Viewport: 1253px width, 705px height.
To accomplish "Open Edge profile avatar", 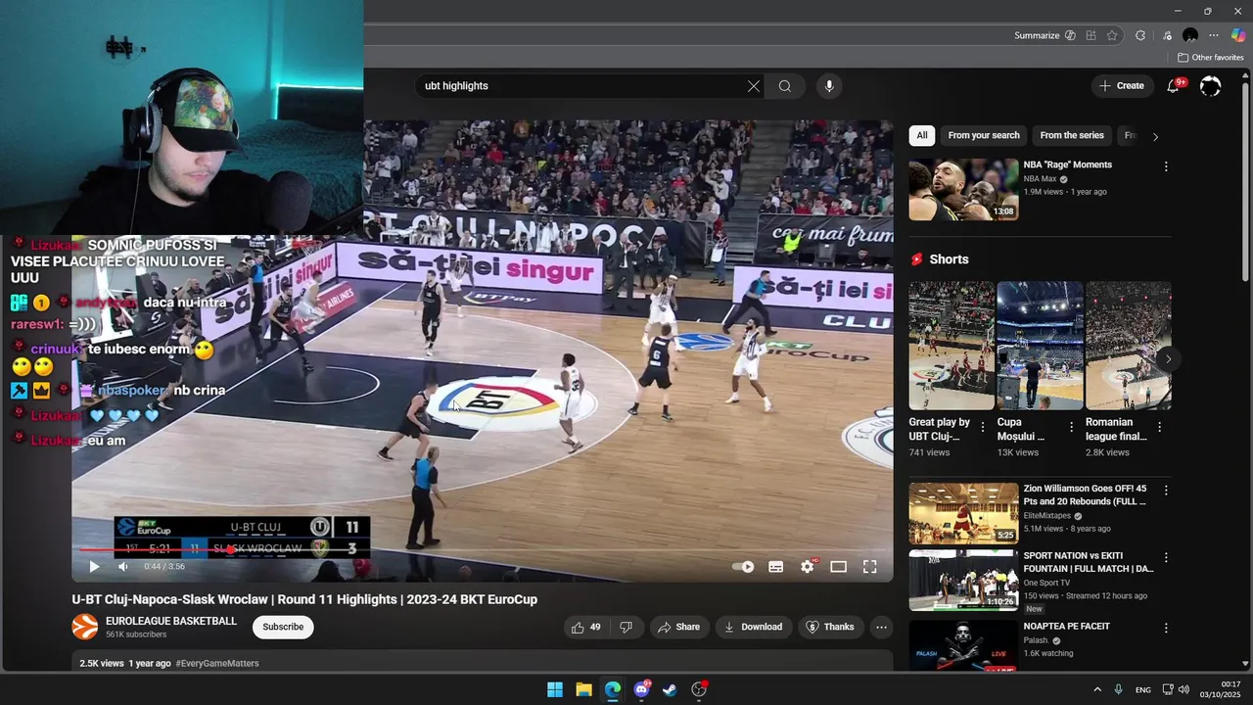I will 1190,35.
